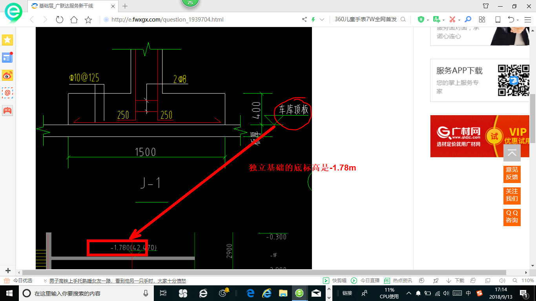Viewport: 536px width, 301px height.
Task: Toggle the sound speaker icon in status bar
Action: (x=502, y=281)
